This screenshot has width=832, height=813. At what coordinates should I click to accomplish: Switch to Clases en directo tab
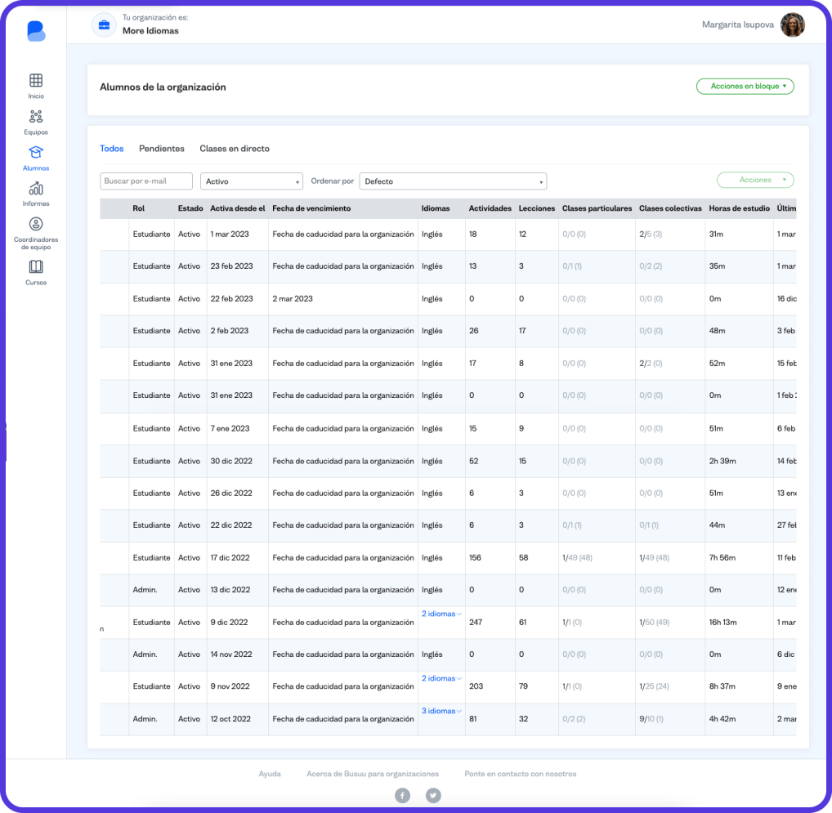point(235,149)
